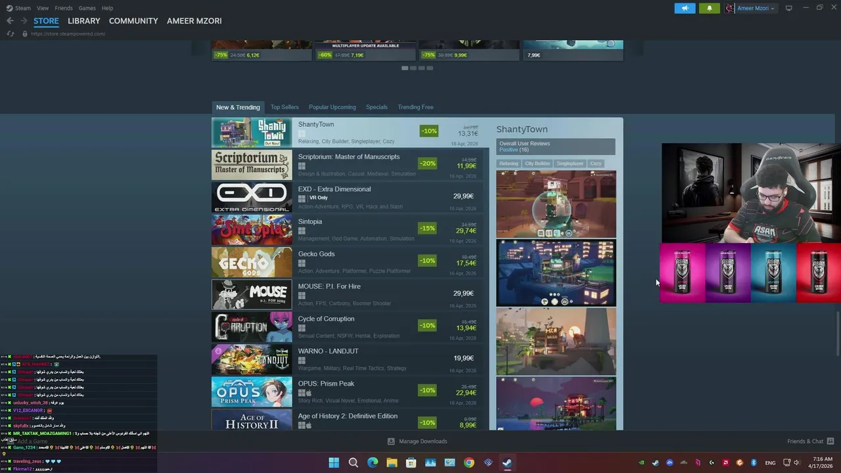The height and width of the screenshot is (473, 841).
Task: Click the Manage Downloads icon
Action: coord(391,441)
